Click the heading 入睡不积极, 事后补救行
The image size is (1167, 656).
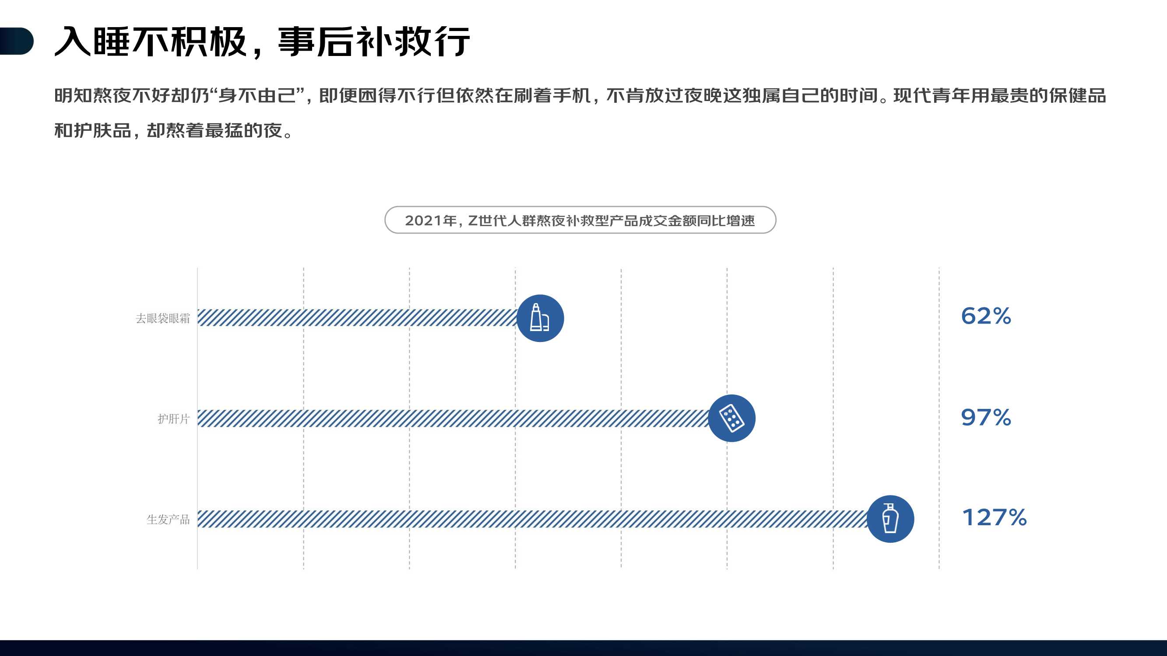(x=262, y=42)
